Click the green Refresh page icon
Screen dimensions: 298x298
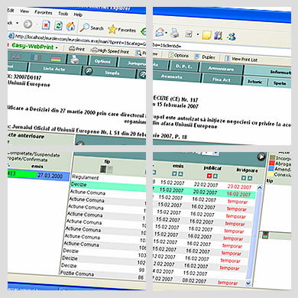pyautogui.click(x=58, y=25)
